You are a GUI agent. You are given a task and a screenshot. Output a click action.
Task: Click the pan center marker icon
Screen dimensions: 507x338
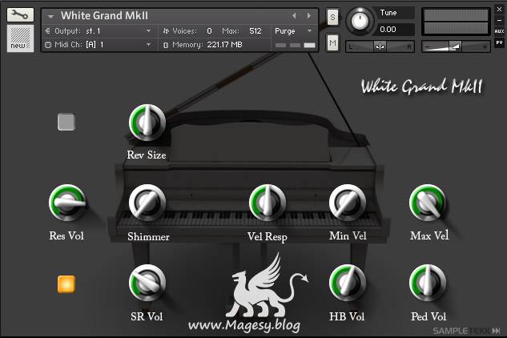click(x=380, y=47)
